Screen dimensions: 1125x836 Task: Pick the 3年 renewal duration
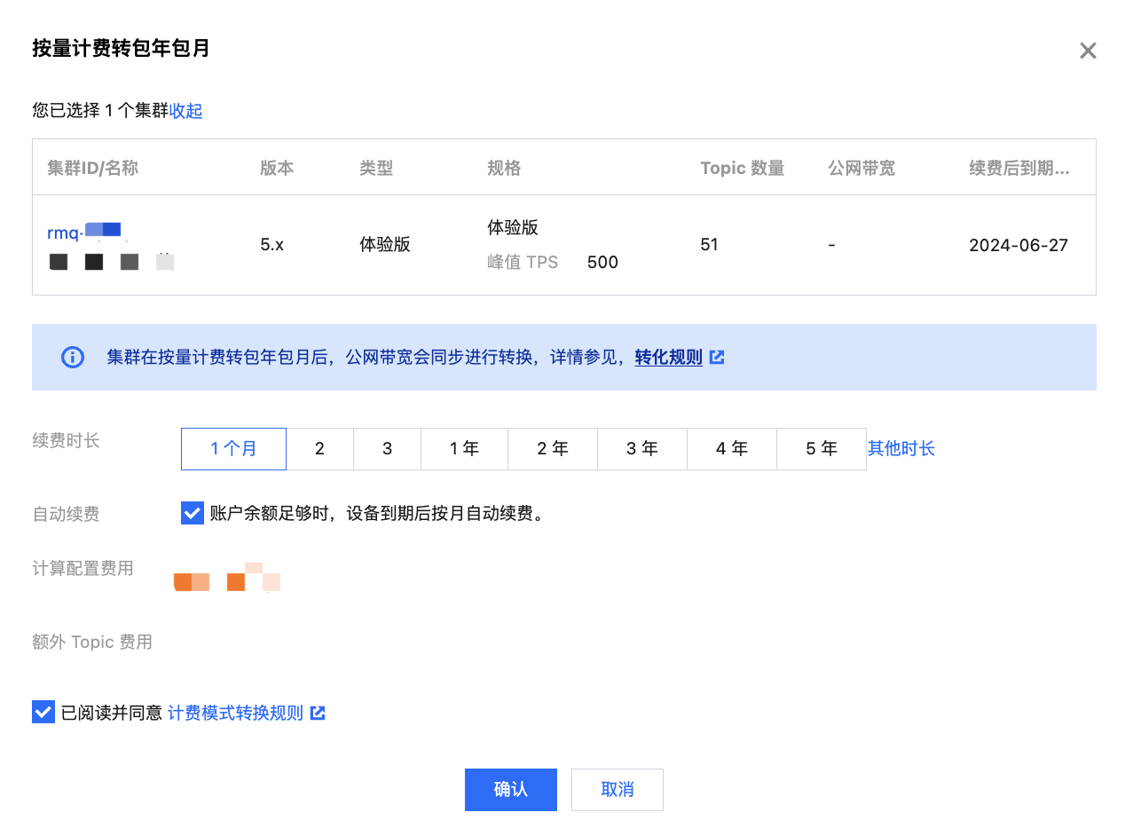pos(642,449)
